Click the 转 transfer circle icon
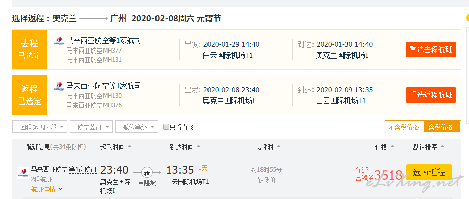 (147, 172)
